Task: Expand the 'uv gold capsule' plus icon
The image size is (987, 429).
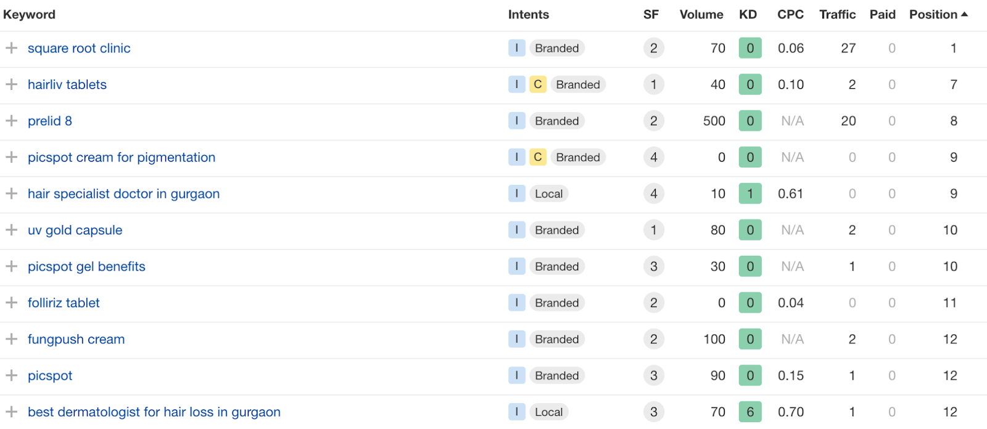Action: [x=11, y=230]
